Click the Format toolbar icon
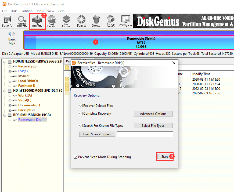Screen dimensions: 234x192 (81, 21)
